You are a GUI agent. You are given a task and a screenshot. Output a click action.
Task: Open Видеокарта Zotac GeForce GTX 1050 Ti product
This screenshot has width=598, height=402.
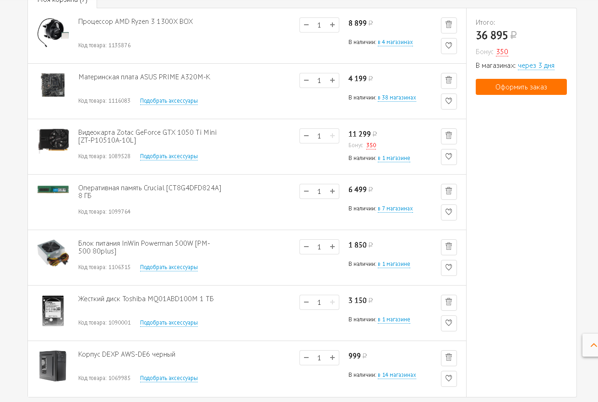(x=147, y=136)
